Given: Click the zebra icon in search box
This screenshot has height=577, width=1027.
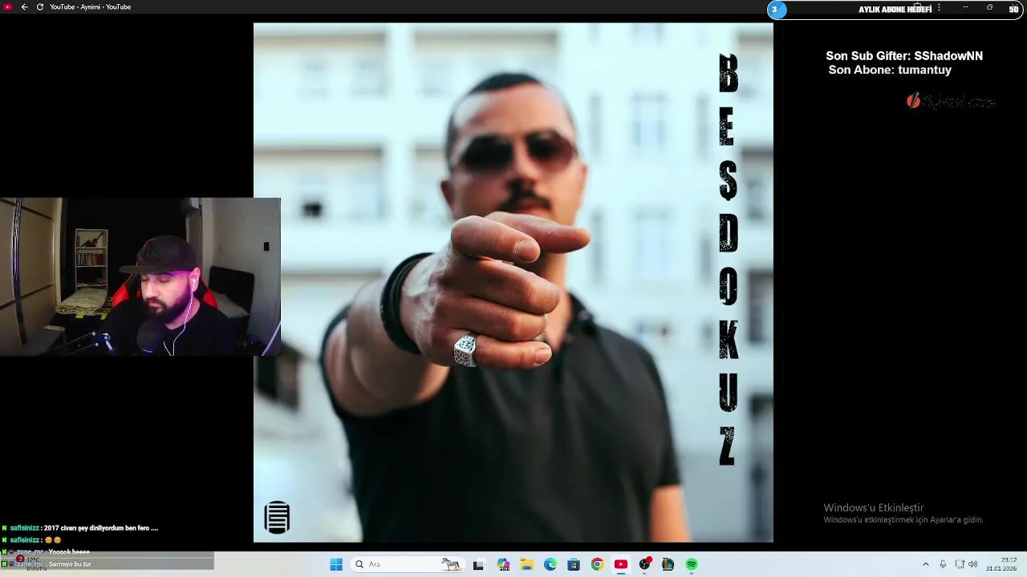Looking at the screenshot, I should click(451, 564).
